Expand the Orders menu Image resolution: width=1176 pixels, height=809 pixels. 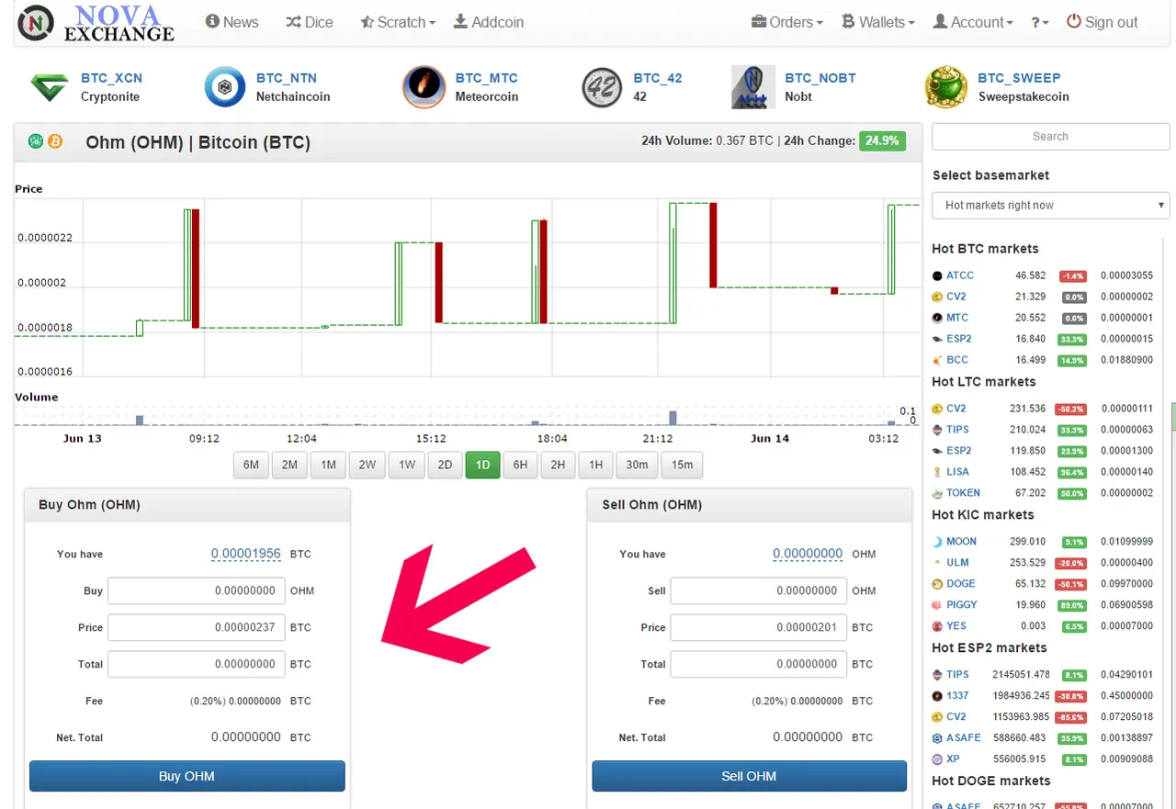[x=786, y=22]
